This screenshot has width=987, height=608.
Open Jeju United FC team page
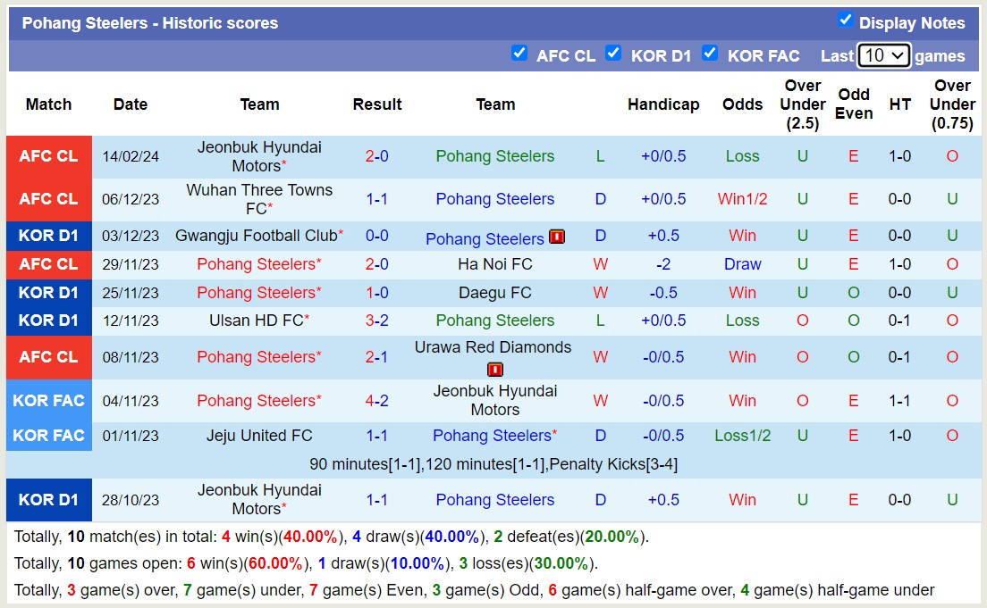point(259,436)
